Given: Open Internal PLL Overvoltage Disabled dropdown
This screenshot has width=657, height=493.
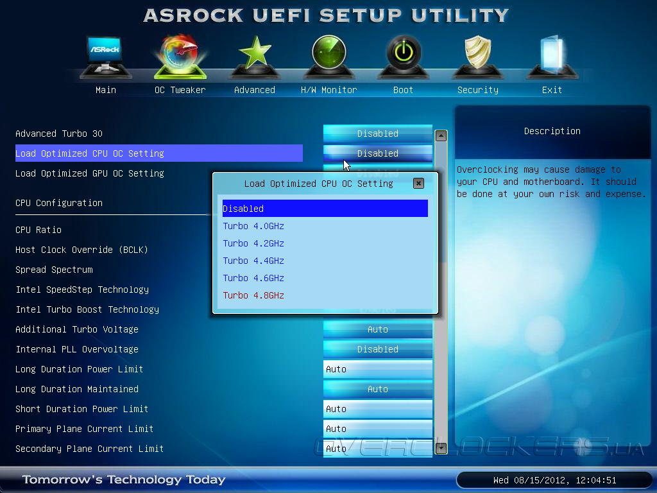Looking at the screenshot, I should [x=377, y=349].
